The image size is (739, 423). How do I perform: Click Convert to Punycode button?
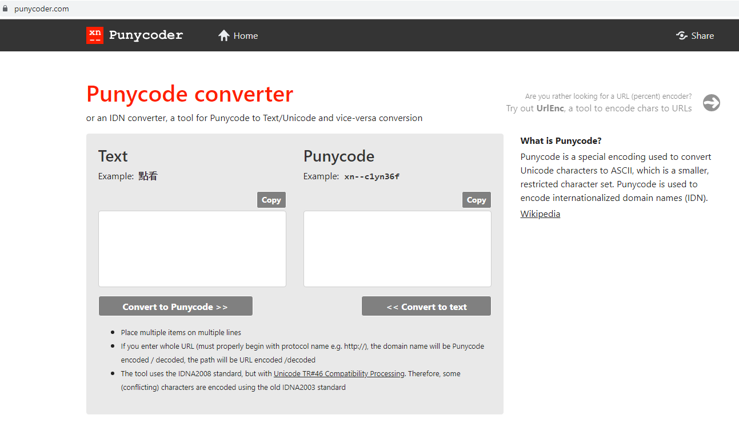[175, 307]
